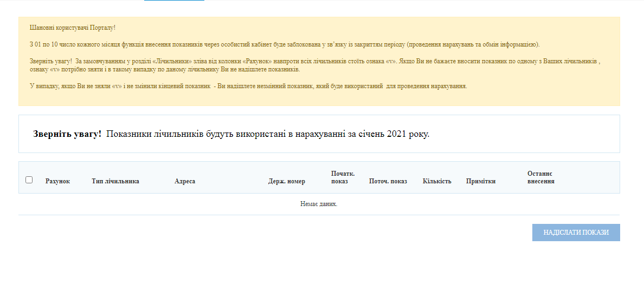Click the bold Зверніть увагу! heading
Viewport: 644px width, 305px height.
coord(67,134)
